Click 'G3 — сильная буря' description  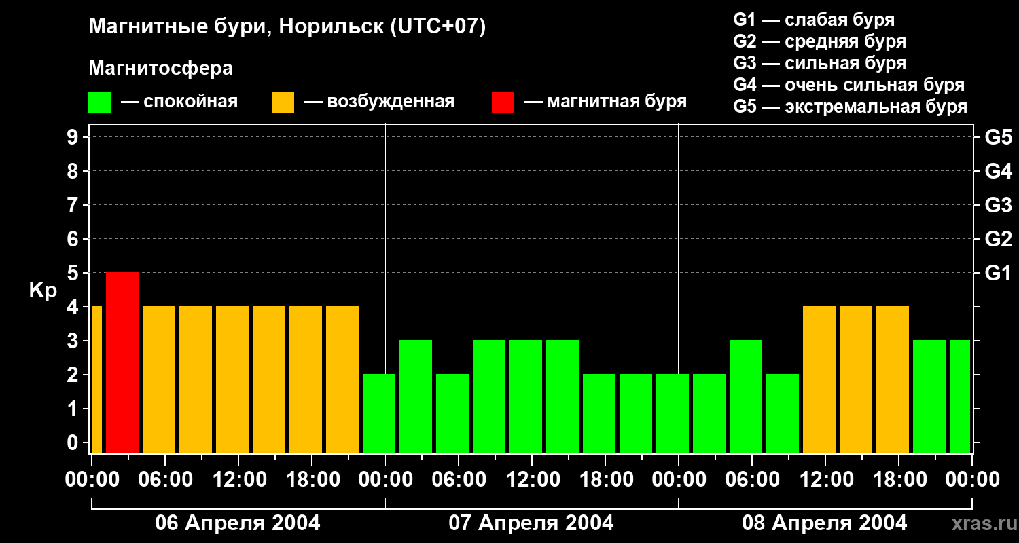click(820, 63)
